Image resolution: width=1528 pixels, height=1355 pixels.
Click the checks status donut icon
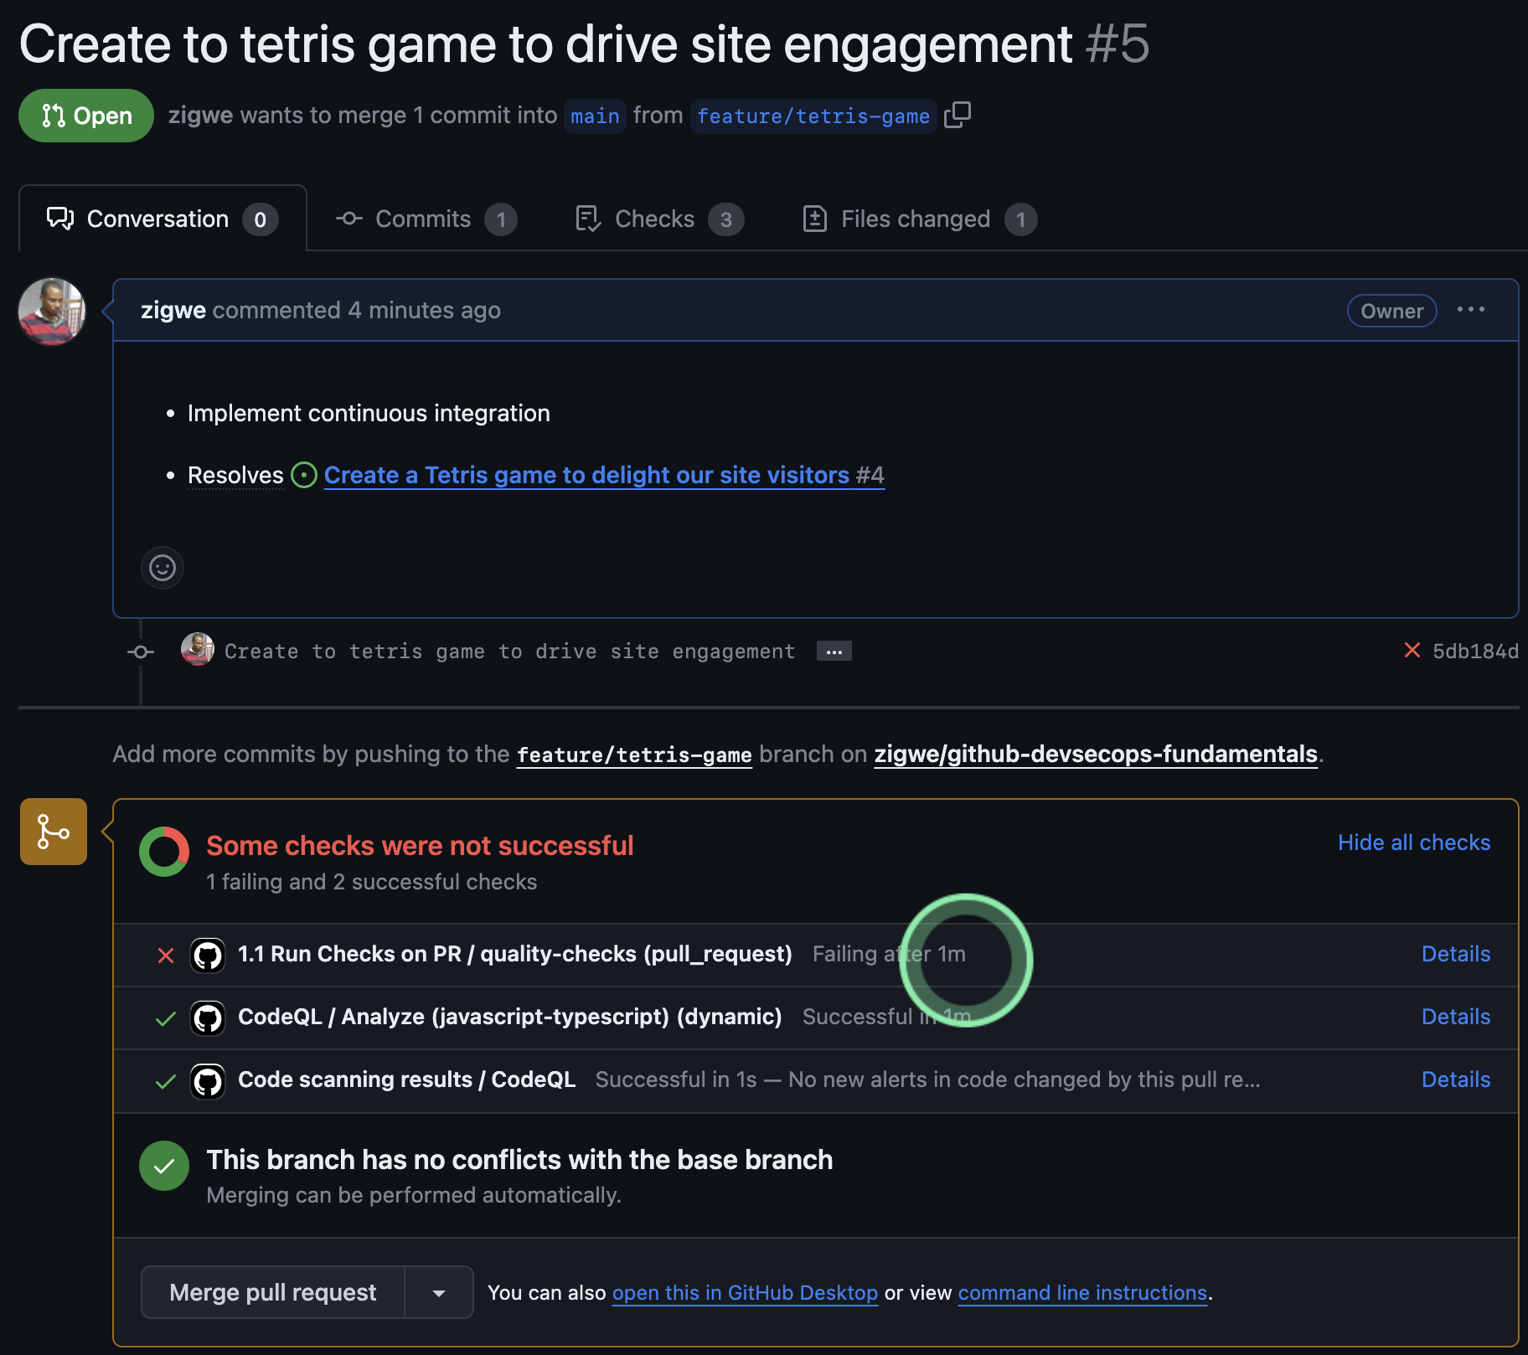tap(164, 852)
